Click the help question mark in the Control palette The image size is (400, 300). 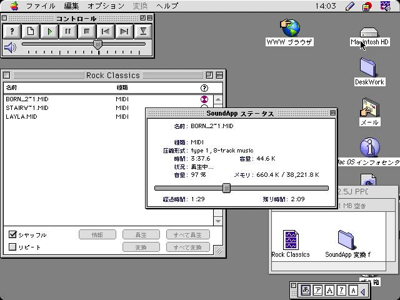12,31
